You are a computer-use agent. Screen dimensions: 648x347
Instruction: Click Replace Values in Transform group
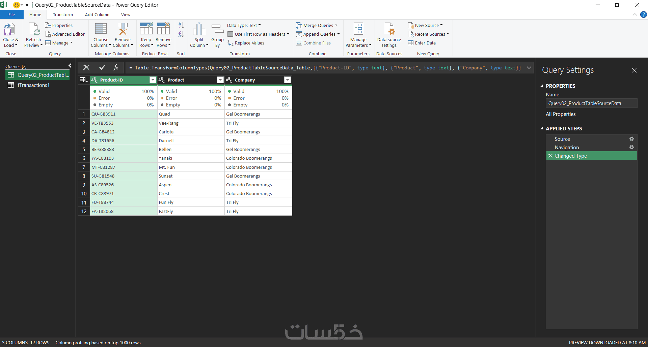tap(246, 43)
